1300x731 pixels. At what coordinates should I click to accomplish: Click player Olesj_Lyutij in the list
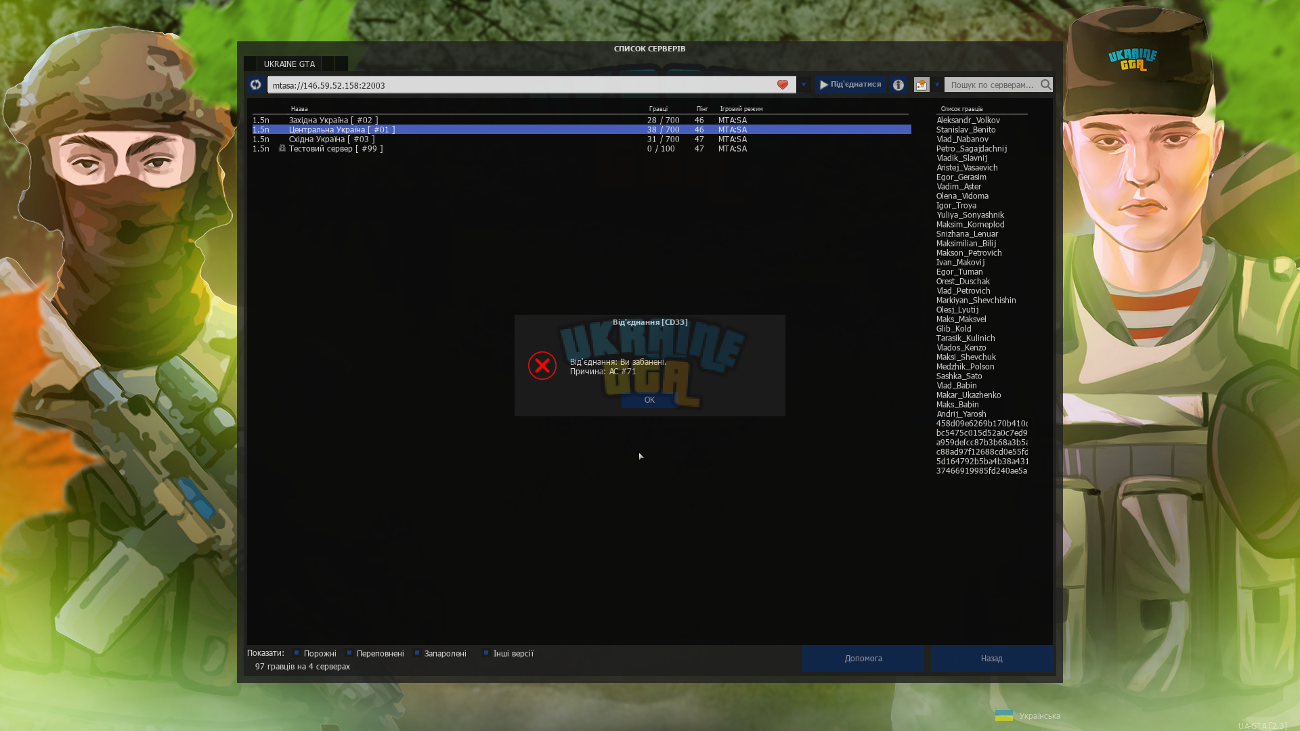click(x=957, y=309)
